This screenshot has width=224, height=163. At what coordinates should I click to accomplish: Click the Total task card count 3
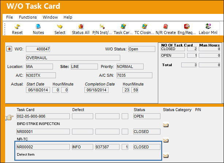[x=189, y=65]
